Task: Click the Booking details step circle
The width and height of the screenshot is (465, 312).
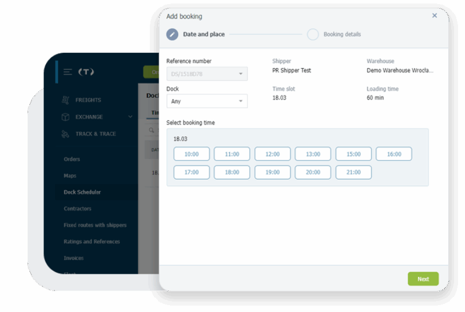Action: pos(313,34)
